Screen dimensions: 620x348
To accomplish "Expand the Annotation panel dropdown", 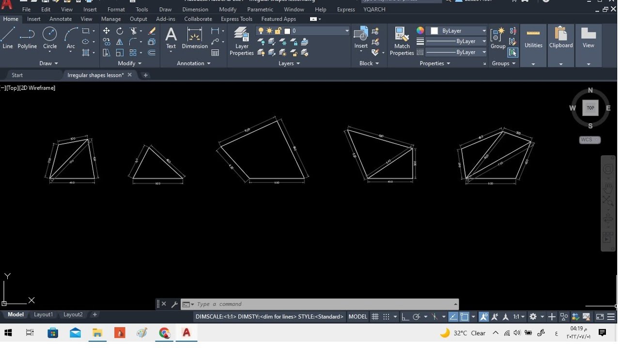I will [194, 63].
